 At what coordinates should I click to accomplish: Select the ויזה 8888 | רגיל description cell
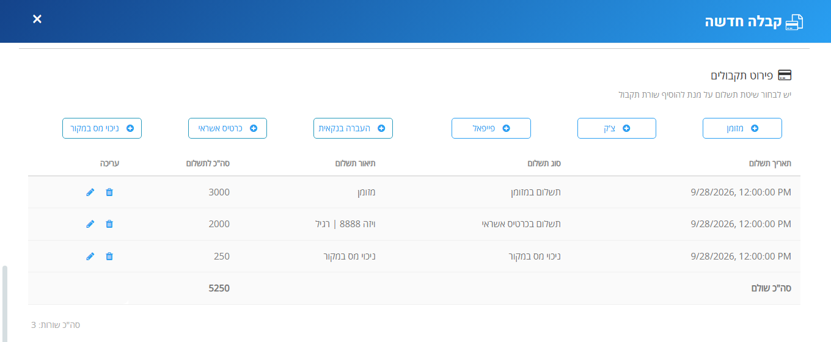[345, 224]
